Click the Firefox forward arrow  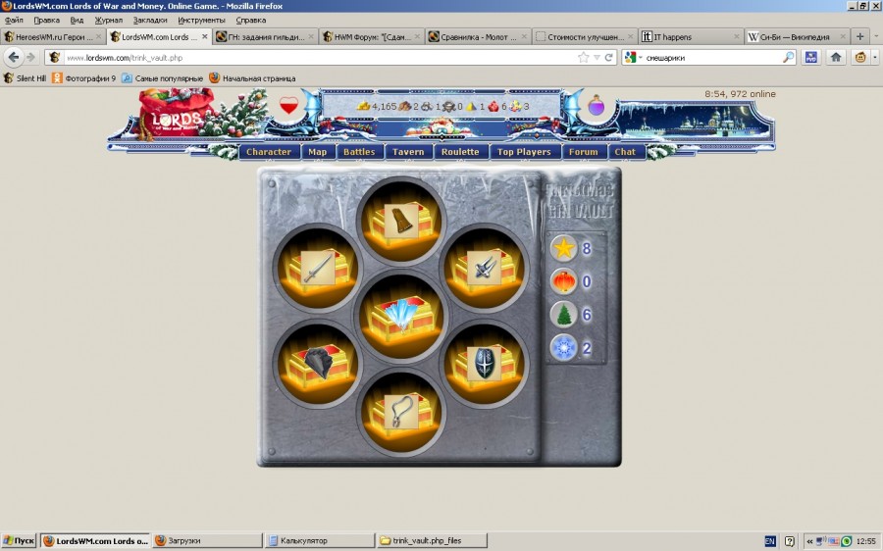[x=31, y=58]
